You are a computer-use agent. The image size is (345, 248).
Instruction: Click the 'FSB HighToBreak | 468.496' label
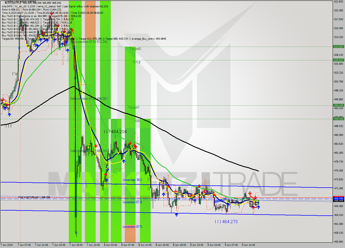tap(34, 197)
